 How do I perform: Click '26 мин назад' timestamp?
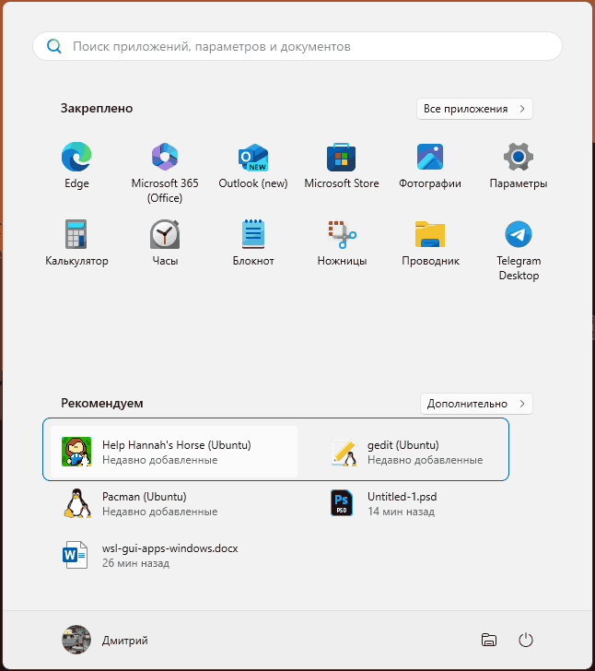136,563
